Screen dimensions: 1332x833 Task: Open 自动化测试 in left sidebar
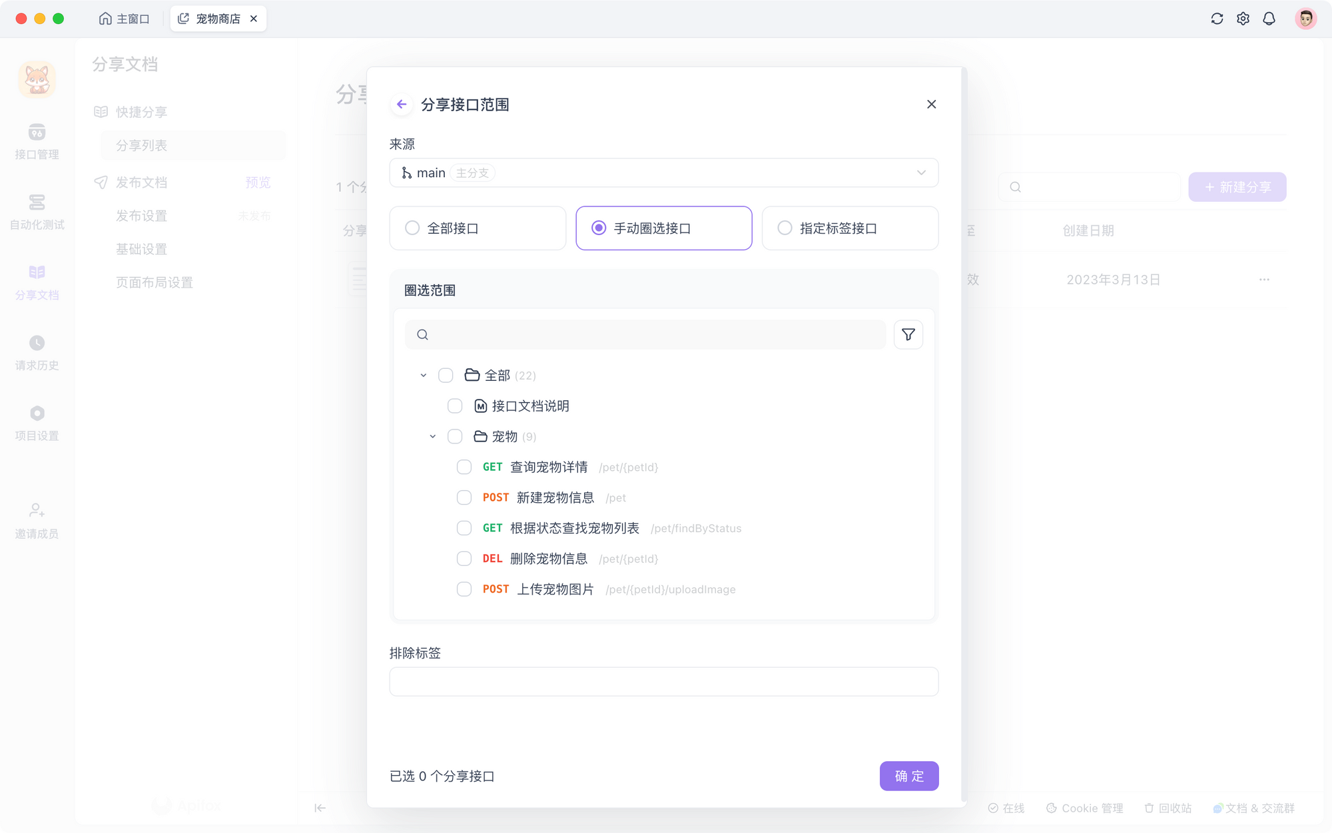tap(37, 212)
